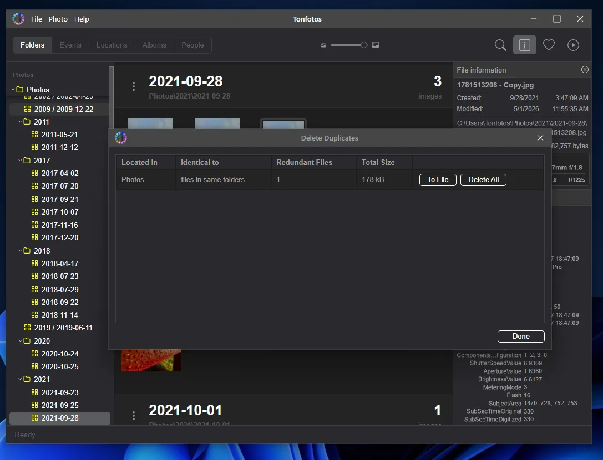Open the Photo menu
This screenshot has width=603, height=460.
pos(58,19)
